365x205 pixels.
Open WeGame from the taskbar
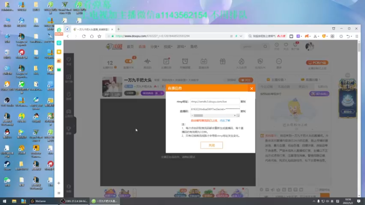[39, 201]
